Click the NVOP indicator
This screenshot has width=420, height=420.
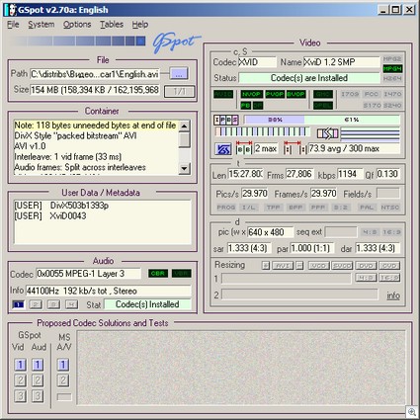tap(252, 94)
